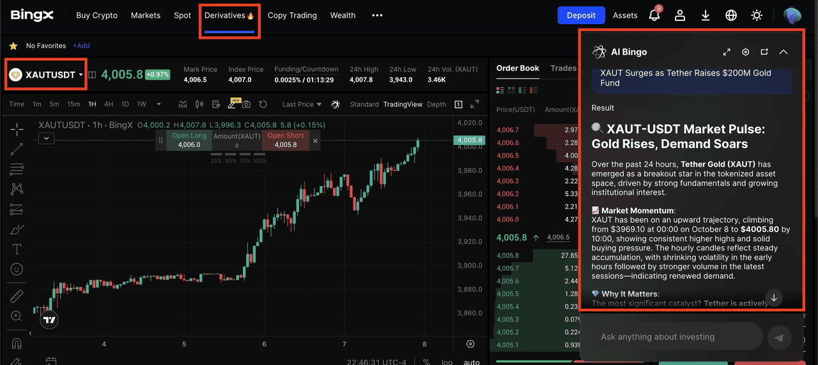Switch chart to Depth view
This screenshot has height=365, width=818.
point(436,104)
